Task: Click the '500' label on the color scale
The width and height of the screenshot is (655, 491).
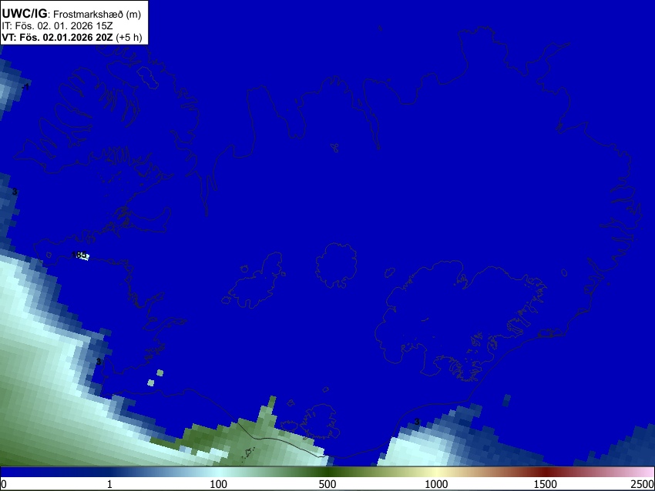Action: (x=327, y=484)
